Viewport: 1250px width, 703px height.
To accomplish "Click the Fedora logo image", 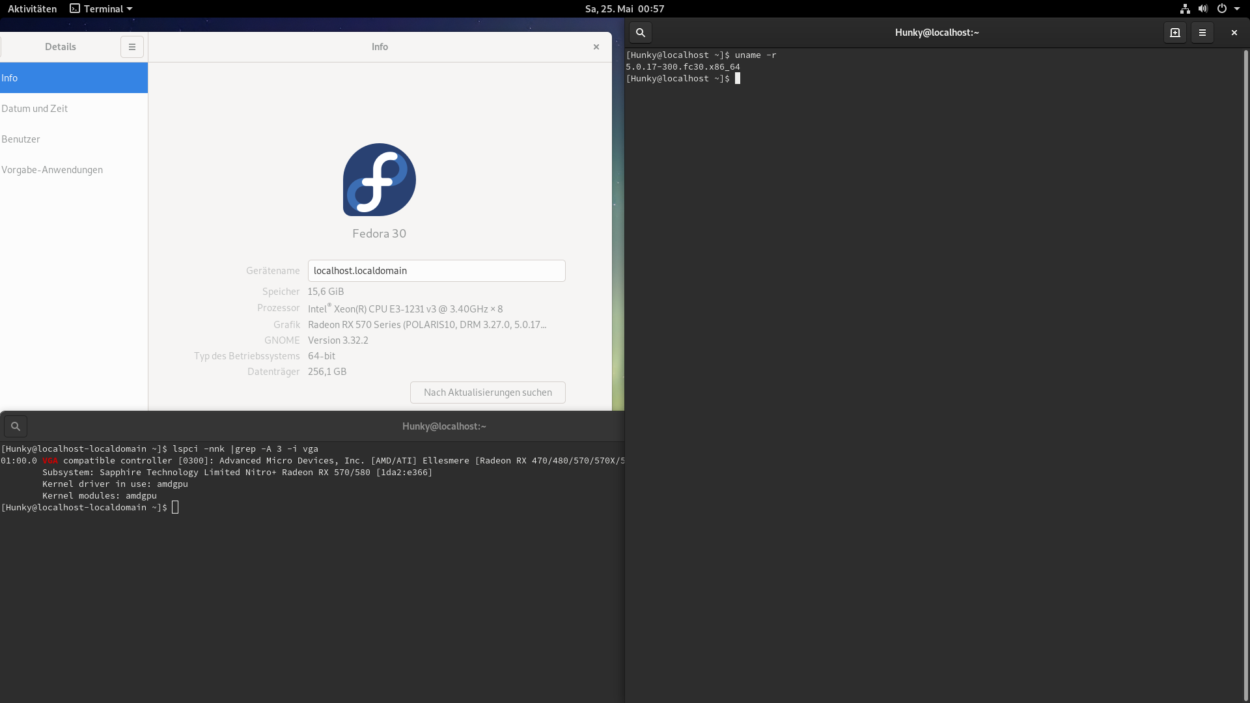I will (x=380, y=180).
